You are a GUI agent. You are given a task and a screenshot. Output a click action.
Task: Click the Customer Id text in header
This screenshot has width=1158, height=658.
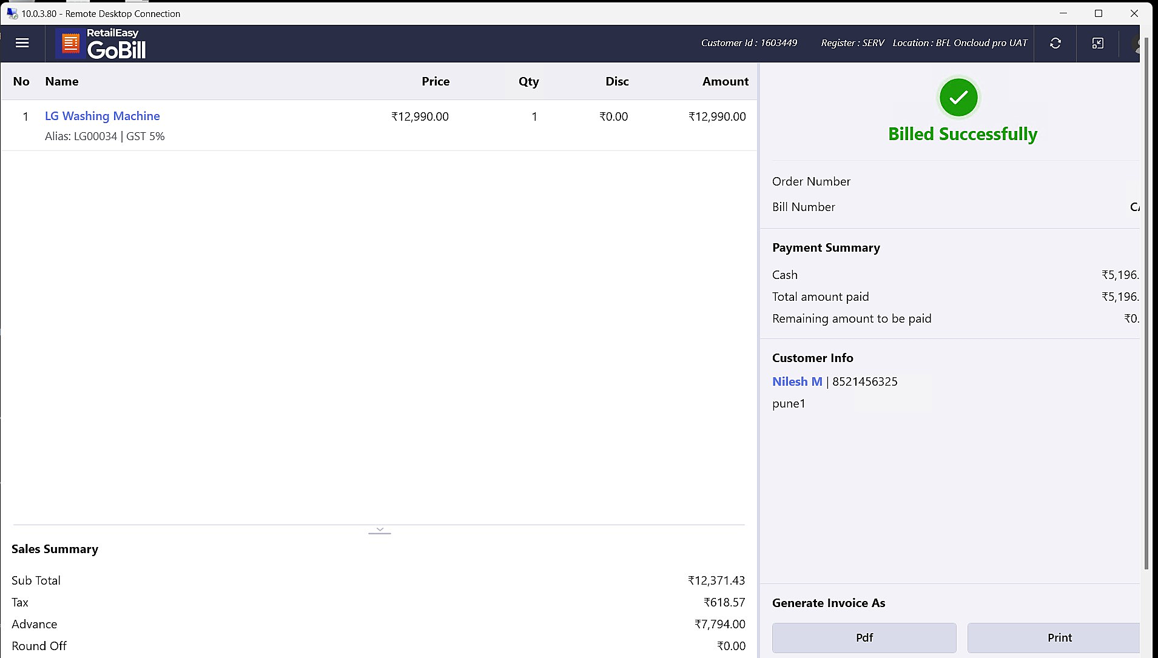click(749, 43)
